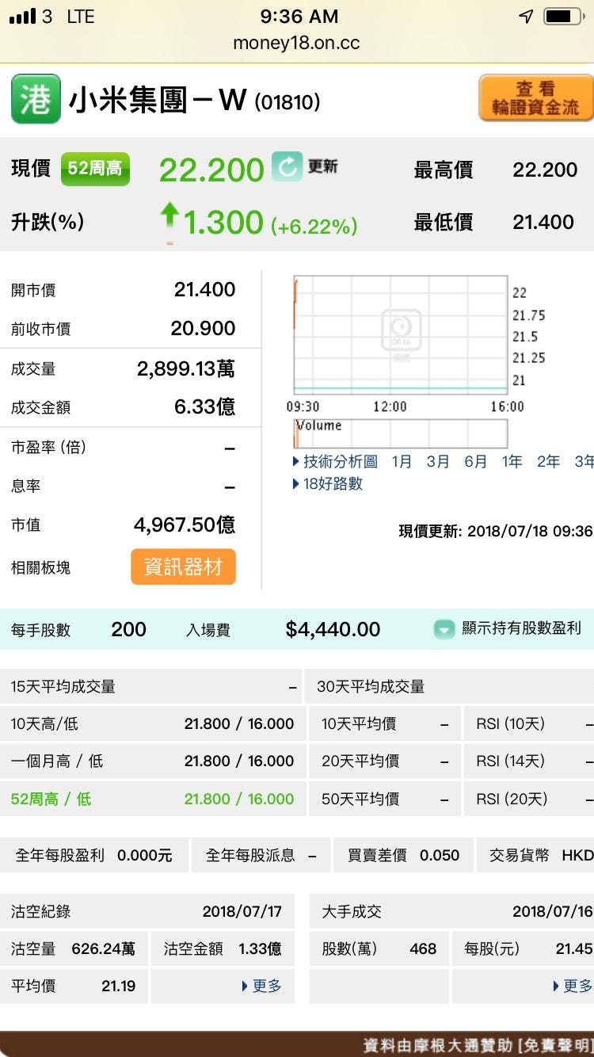This screenshot has width=594, height=1057.
Task: Select stock code (01810)
Action: coord(287,102)
